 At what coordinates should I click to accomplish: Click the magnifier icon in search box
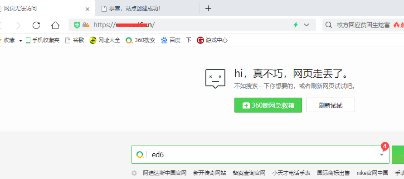coord(329,25)
